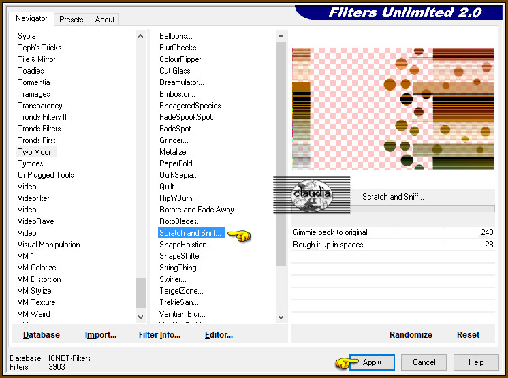Select VM Stylize category
Image resolution: width=508 pixels, height=378 pixels.
coord(34,291)
